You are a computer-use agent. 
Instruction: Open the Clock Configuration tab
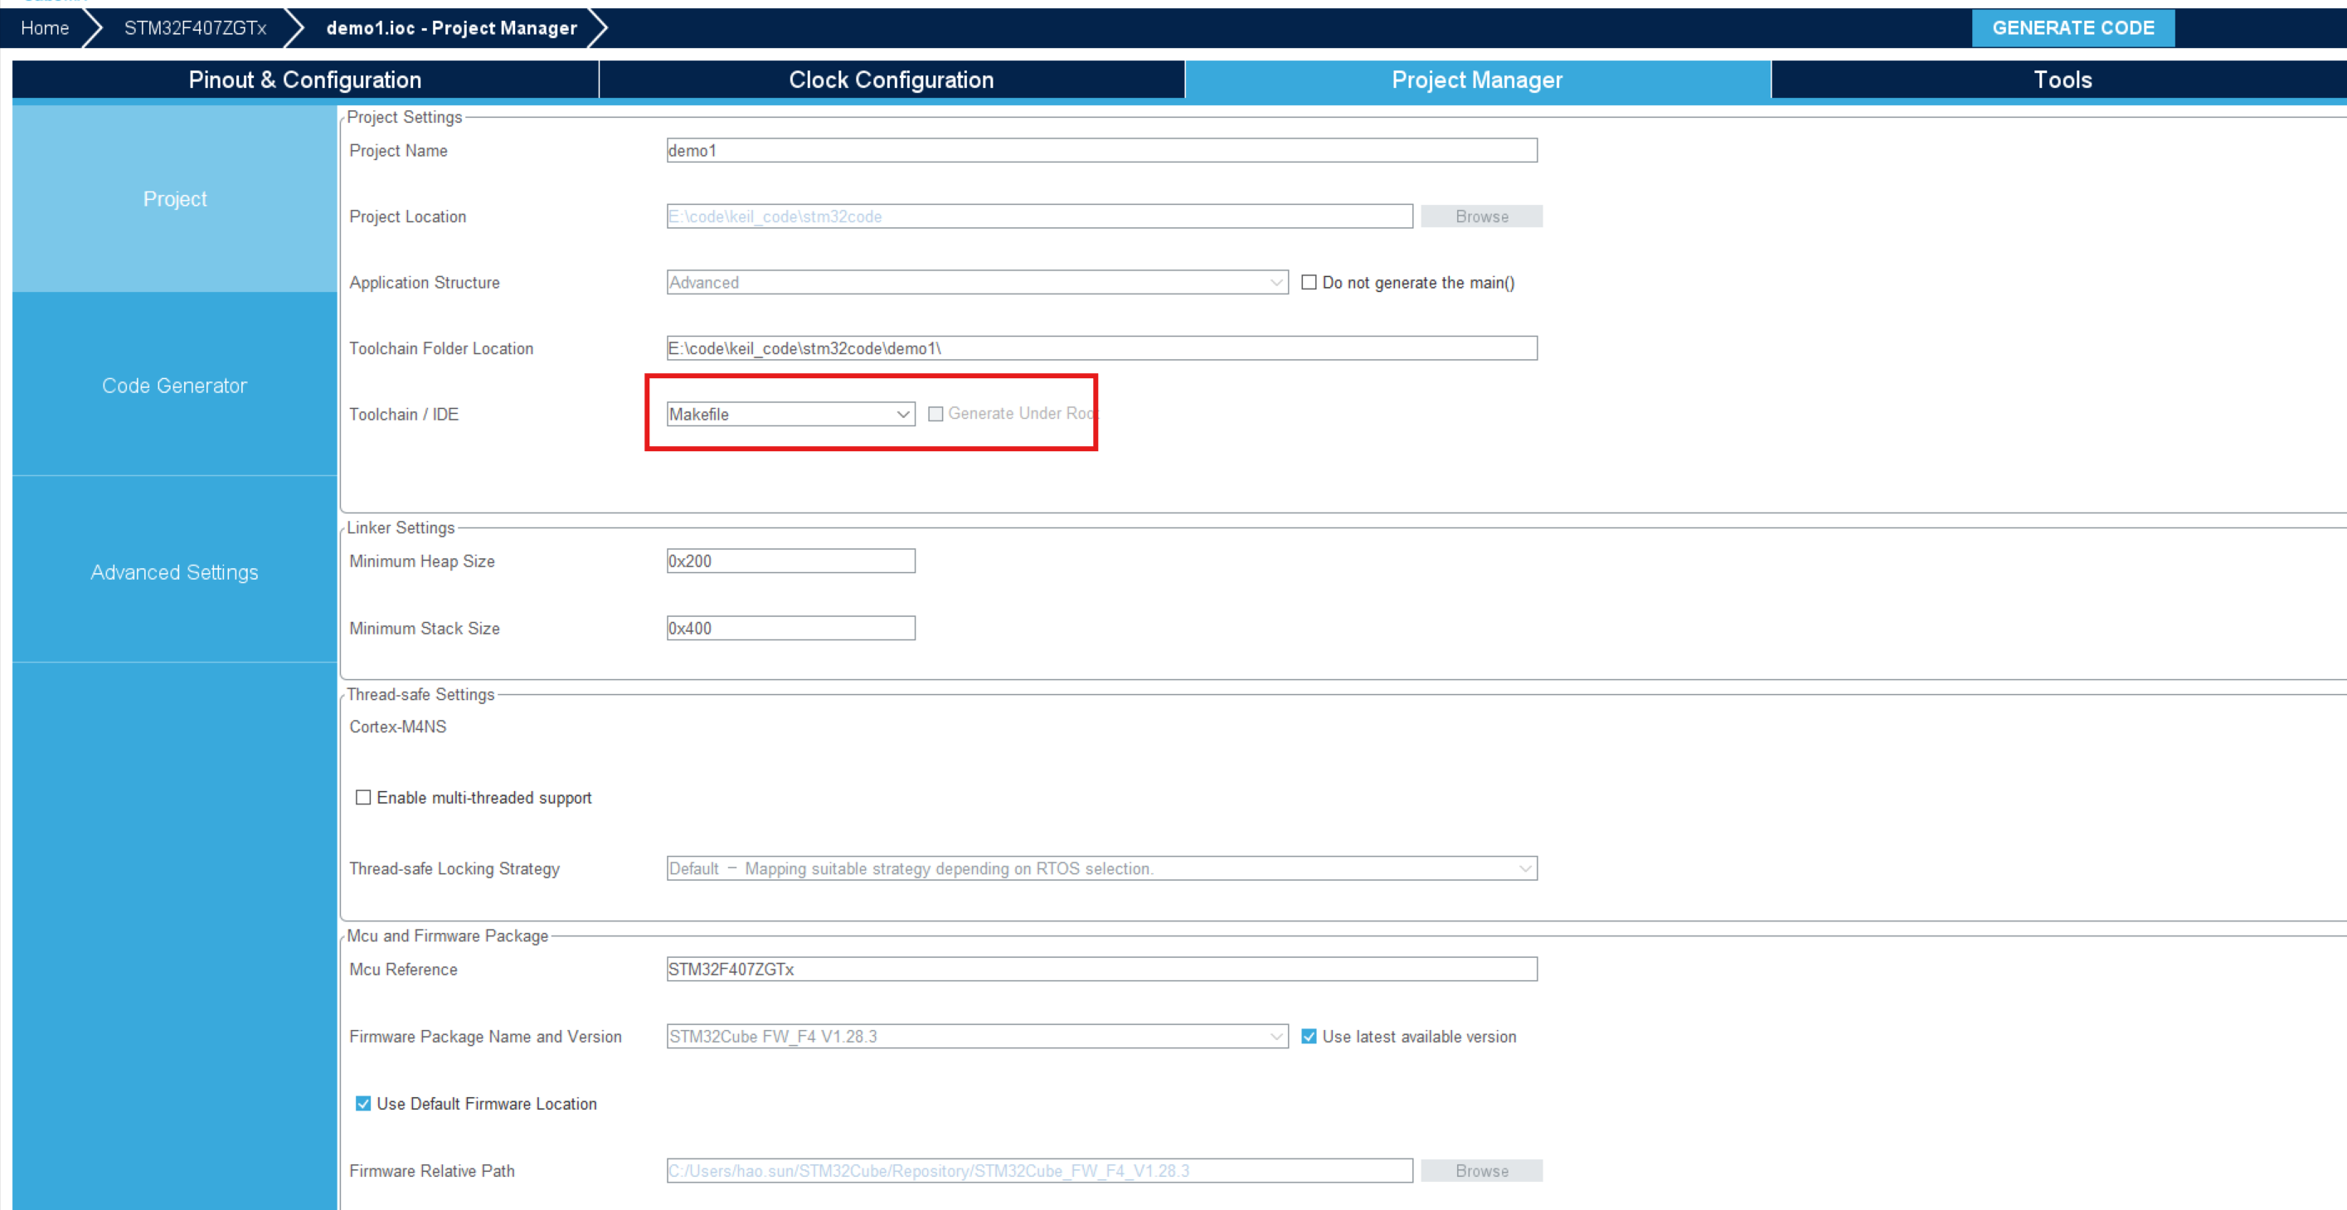point(890,80)
